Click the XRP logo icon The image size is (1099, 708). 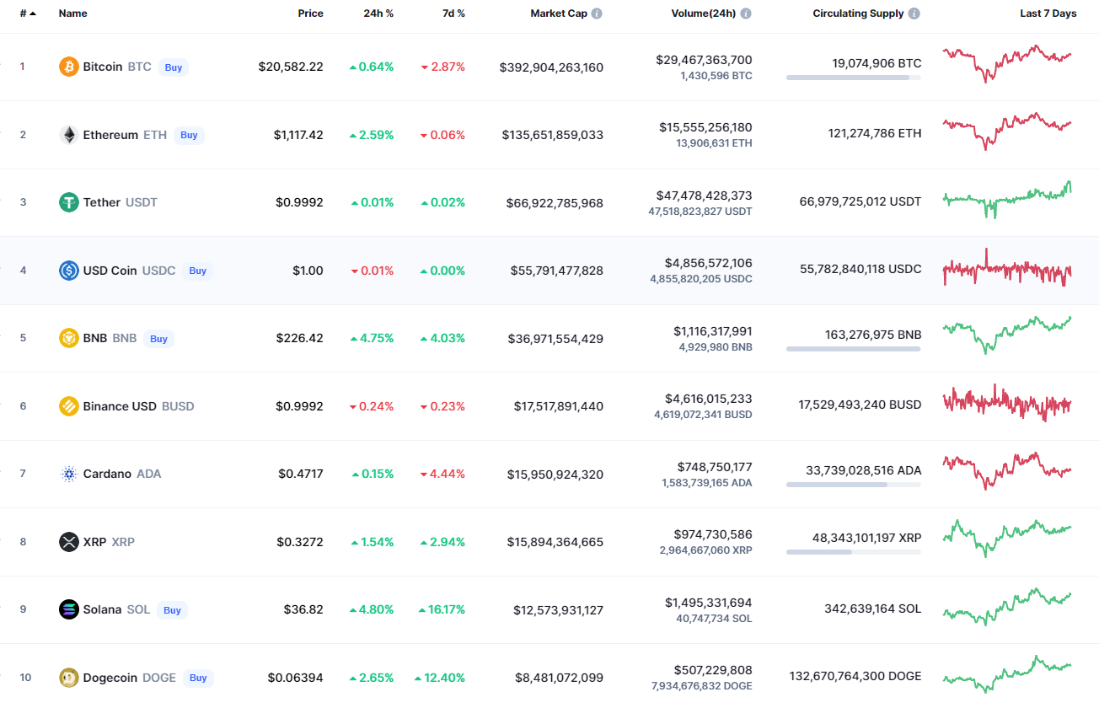pos(69,542)
